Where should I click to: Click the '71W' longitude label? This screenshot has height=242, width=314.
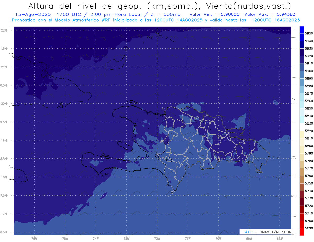[188, 238]
